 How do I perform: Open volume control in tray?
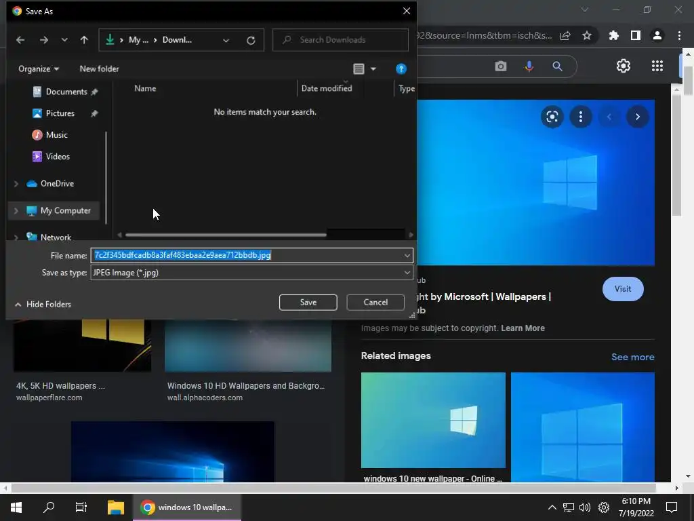click(x=585, y=507)
